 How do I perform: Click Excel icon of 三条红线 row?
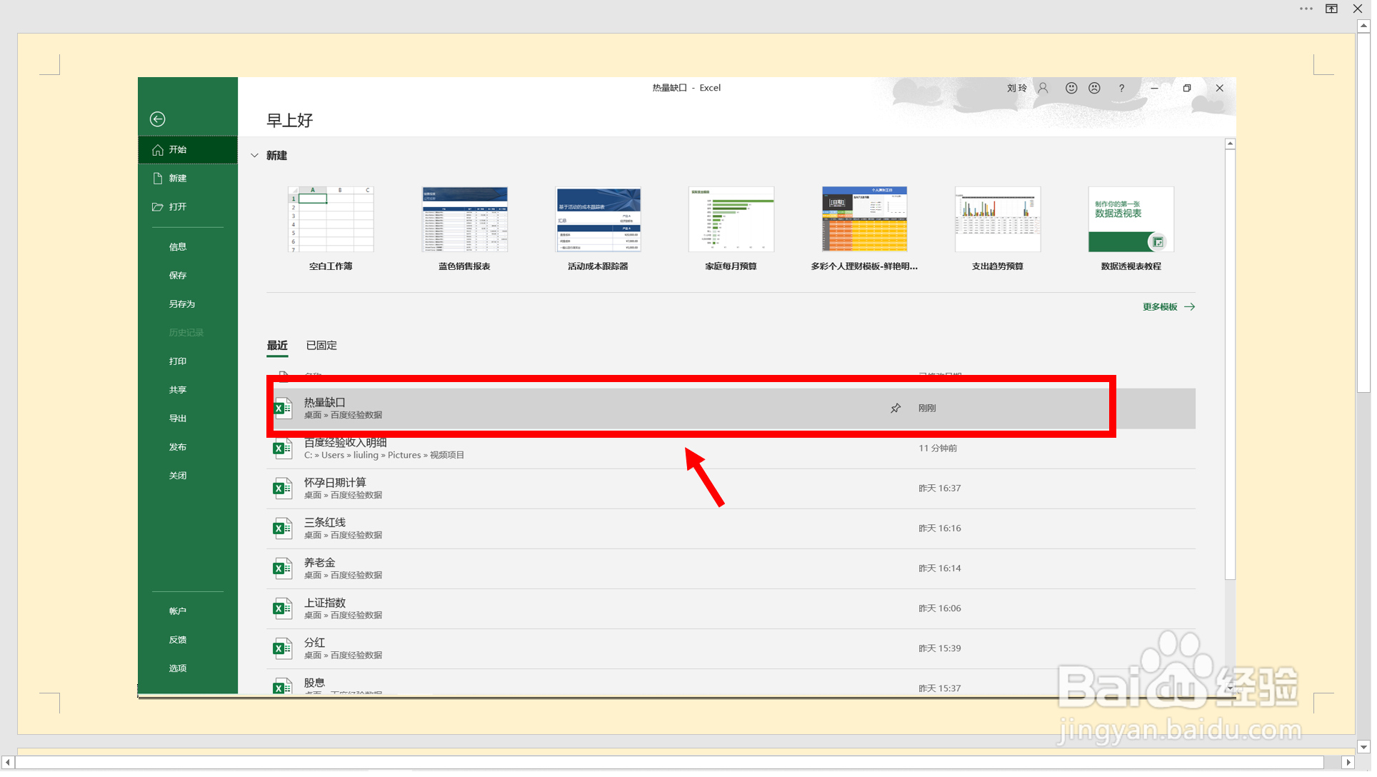pos(282,528)
